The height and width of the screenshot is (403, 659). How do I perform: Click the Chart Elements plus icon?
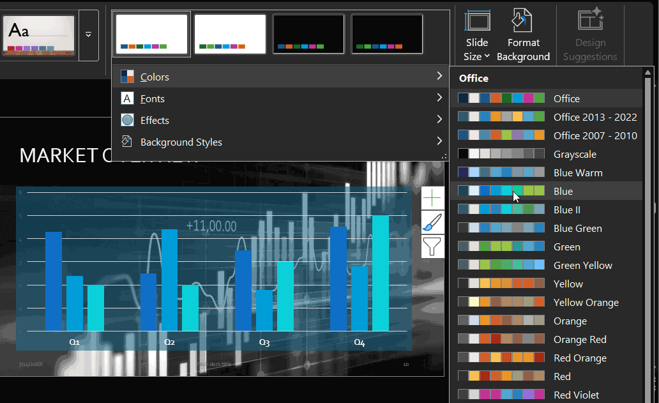point(432,199)
